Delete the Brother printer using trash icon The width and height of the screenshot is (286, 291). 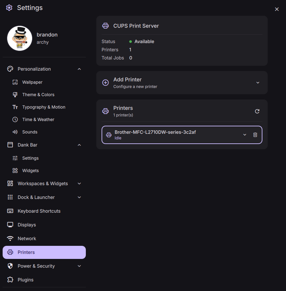(255, 135)
